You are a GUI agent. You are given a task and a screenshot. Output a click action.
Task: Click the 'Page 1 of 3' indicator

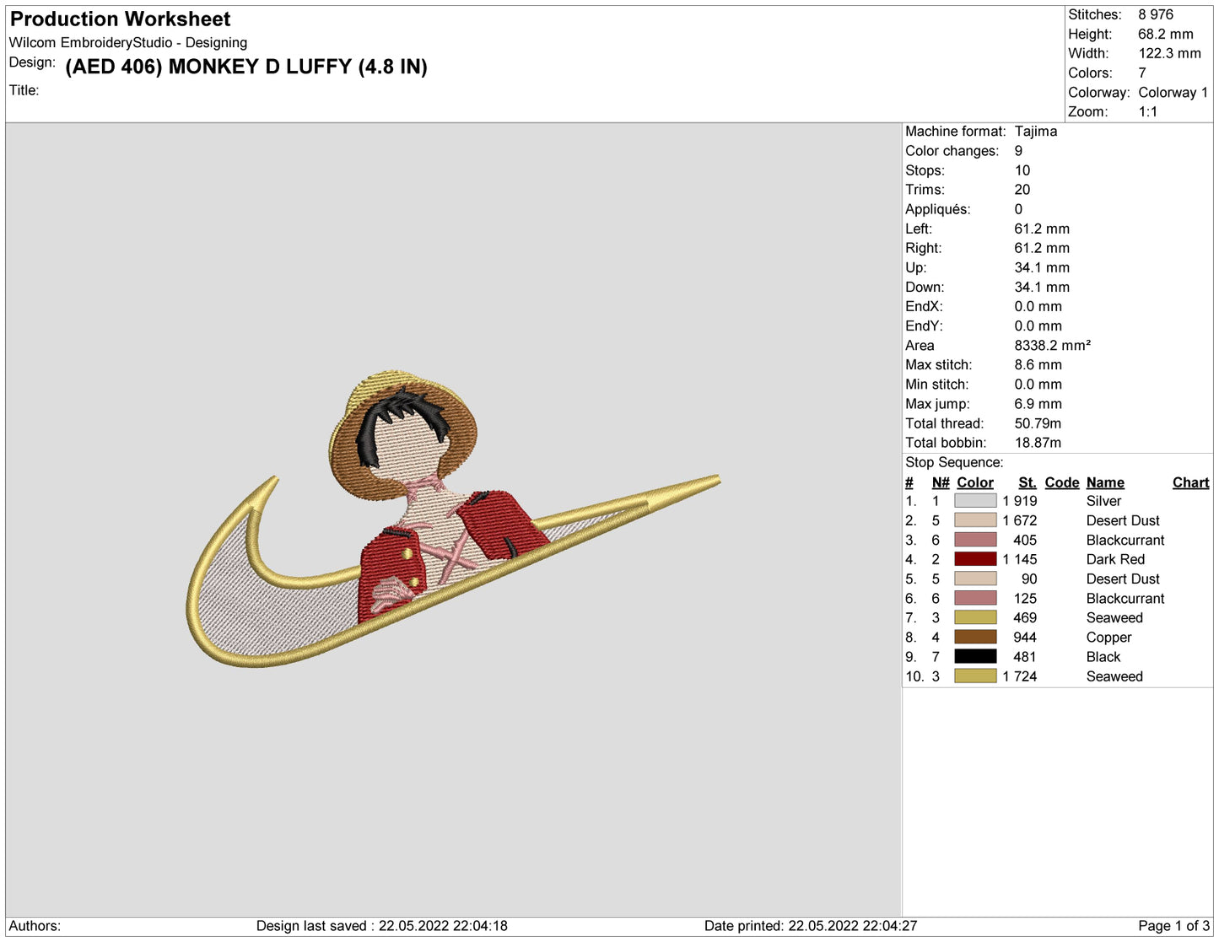click(x=1173, y=926)
